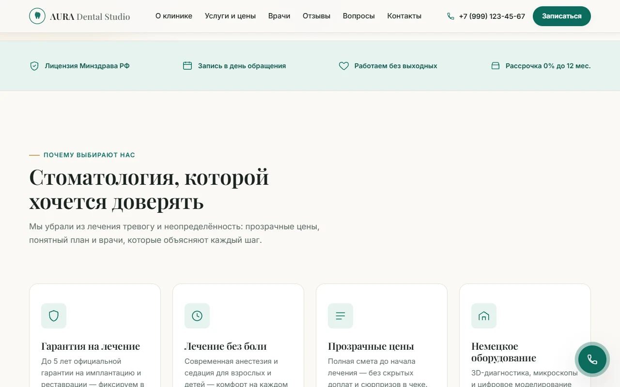620x387 pixels.
Task: Click the AURA tooth logo icon
Action: pyautogui.click(x=37, y=16)
